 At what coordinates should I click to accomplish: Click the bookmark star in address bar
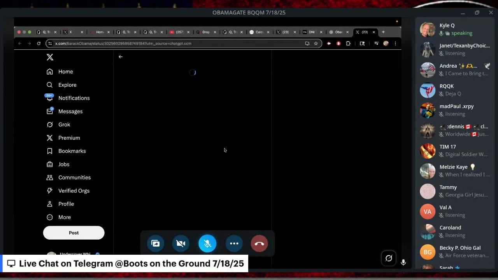[316, 43]
